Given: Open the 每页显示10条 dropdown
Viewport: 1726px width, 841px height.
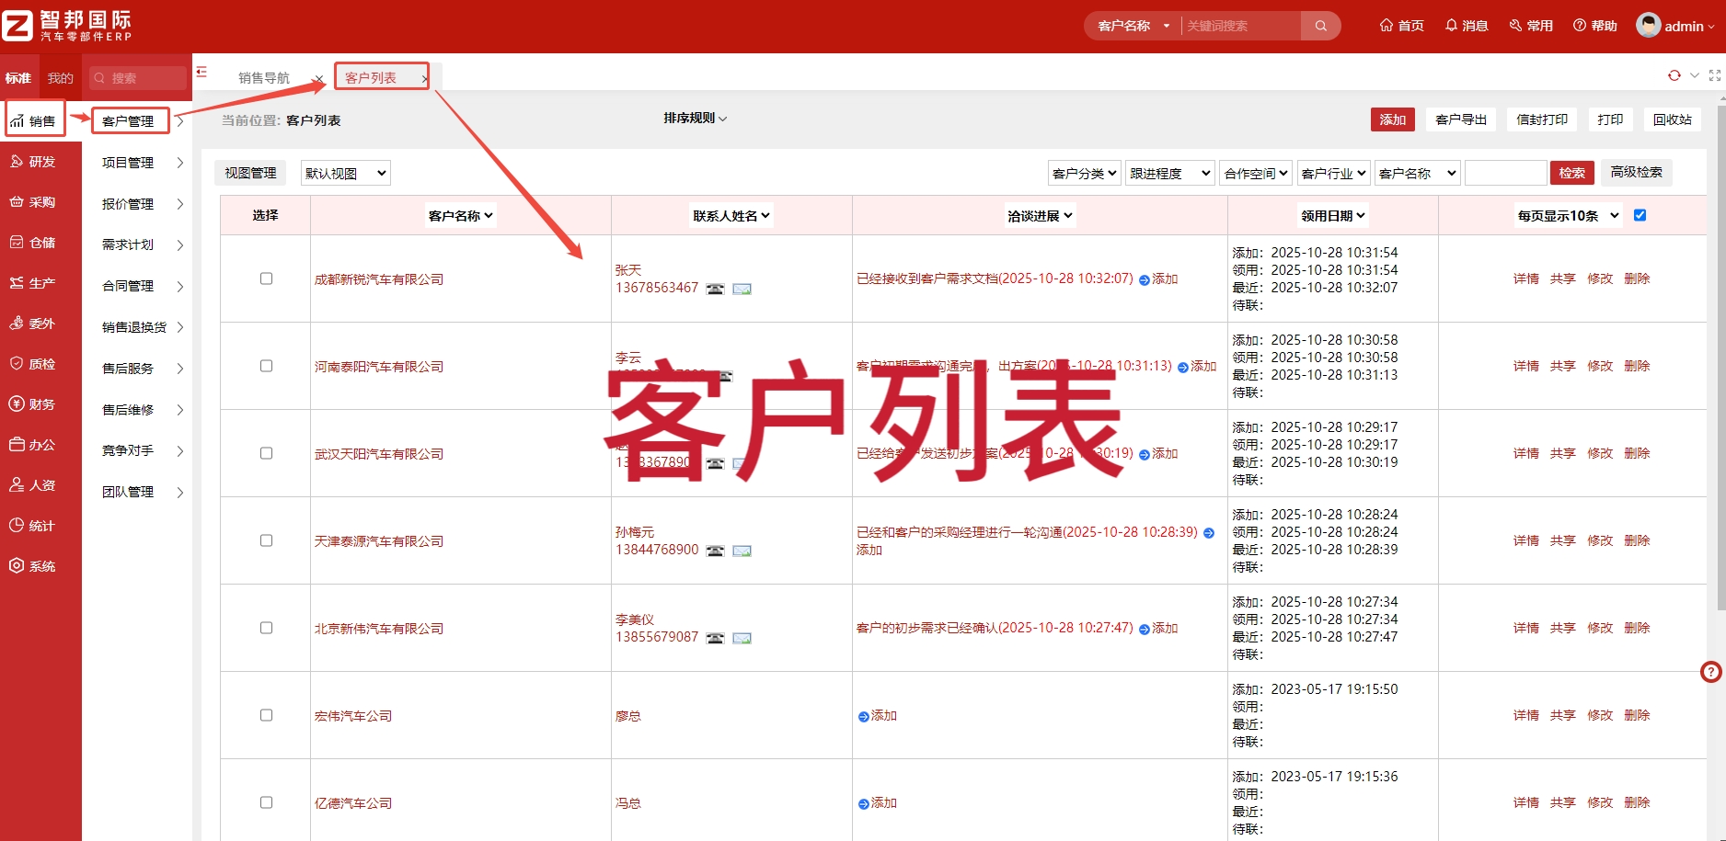Looking at the screenshot, I should pyautogui.click(x=1568, y=216).
